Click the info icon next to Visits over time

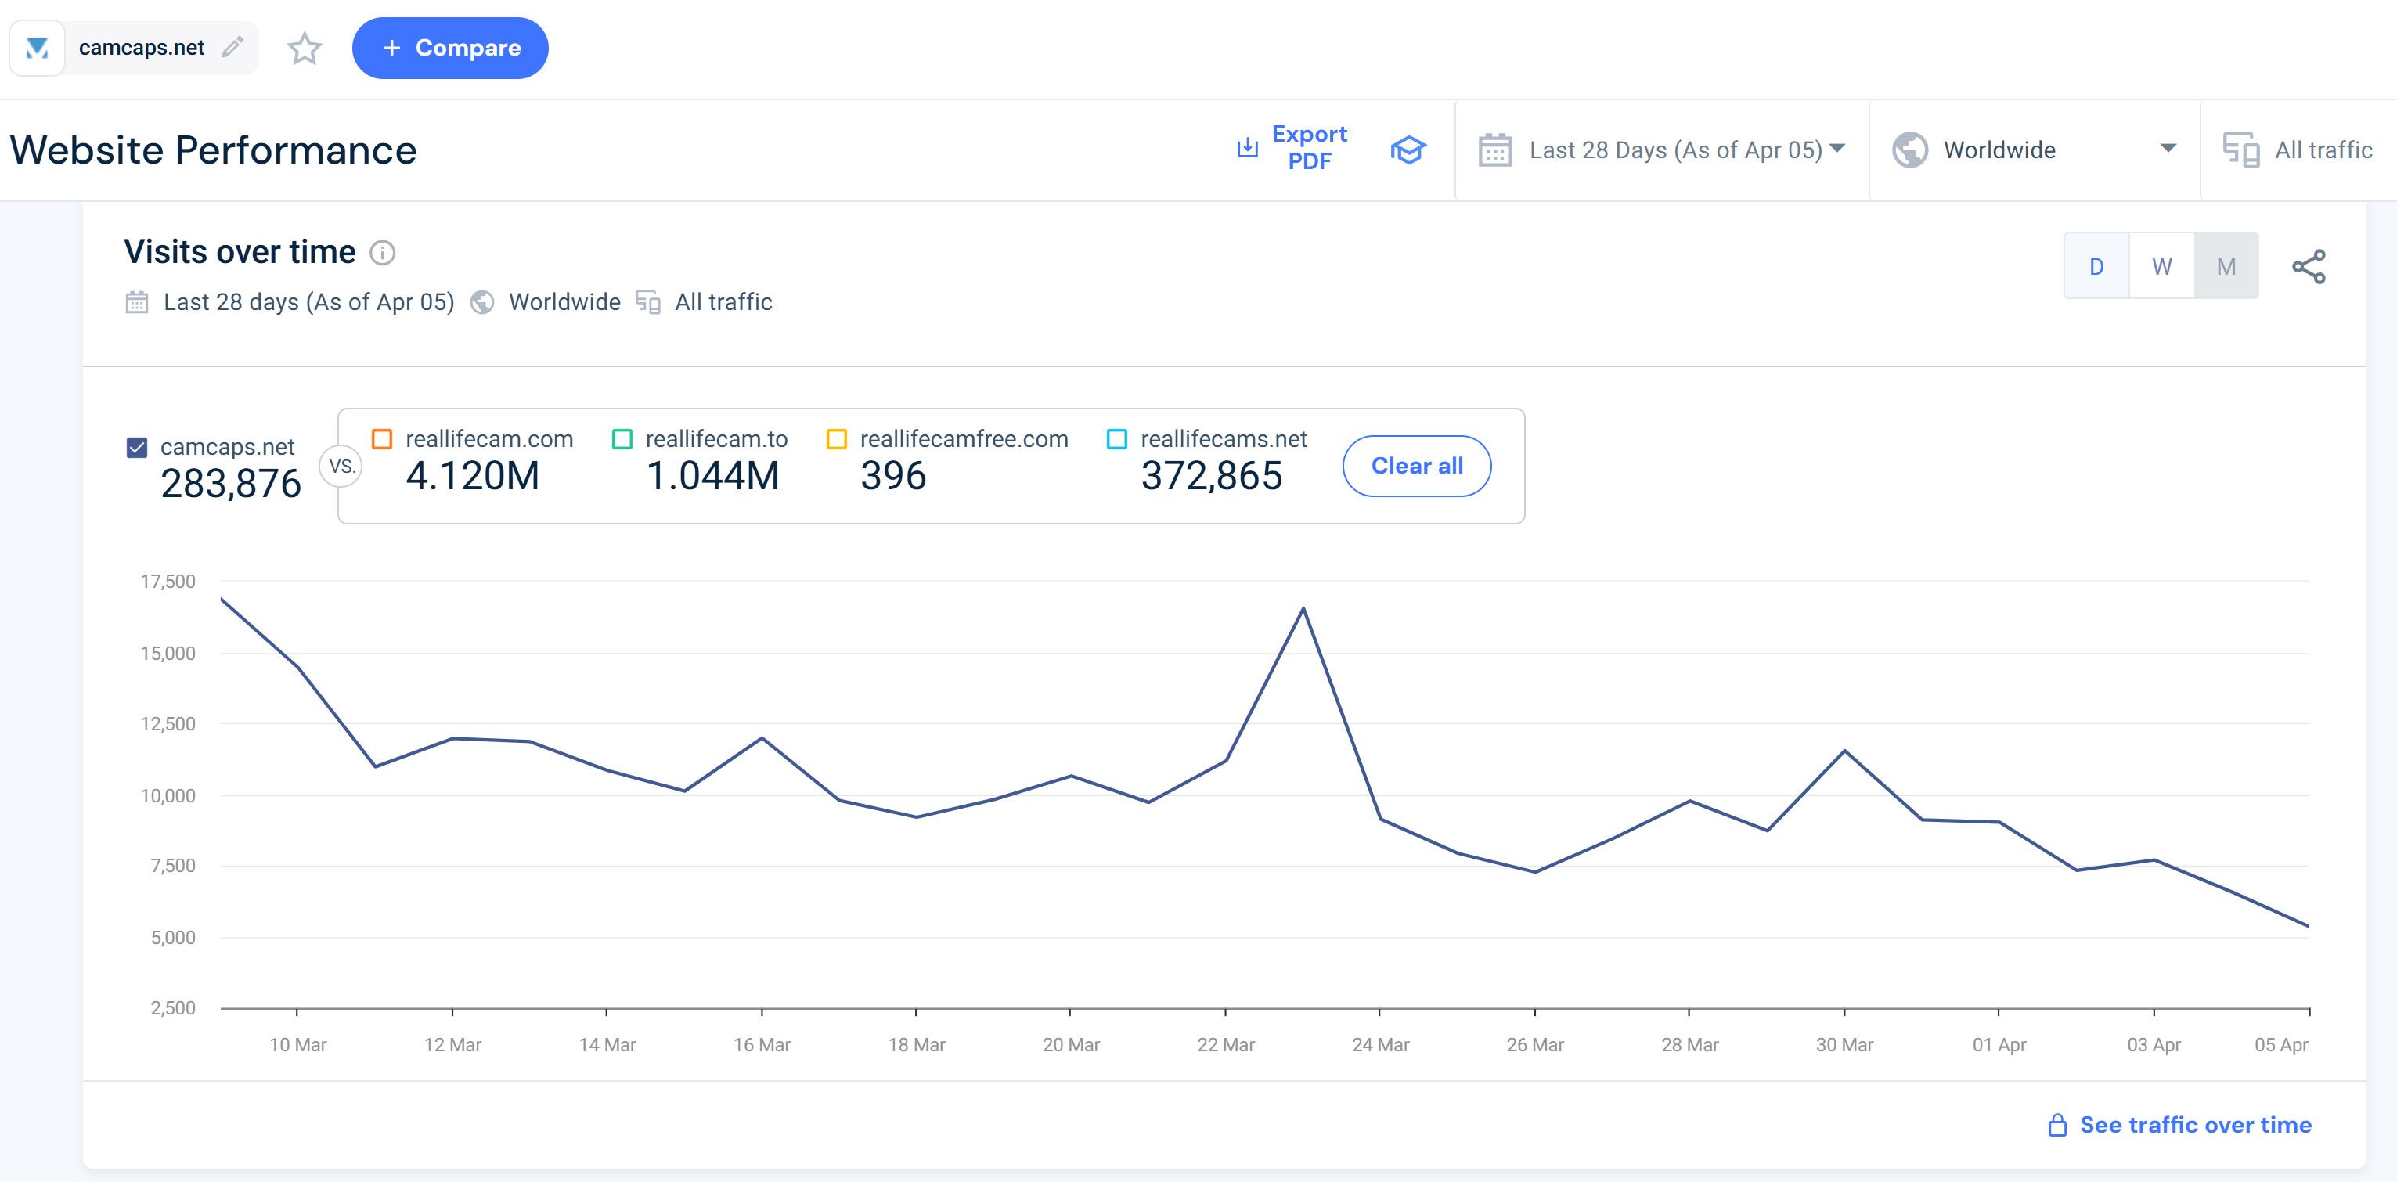click(383, 252)
